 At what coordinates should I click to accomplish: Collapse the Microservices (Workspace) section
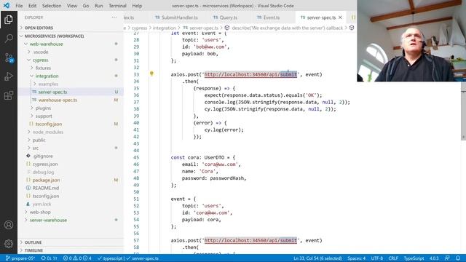pyautogui.click(x=71, y=36)
